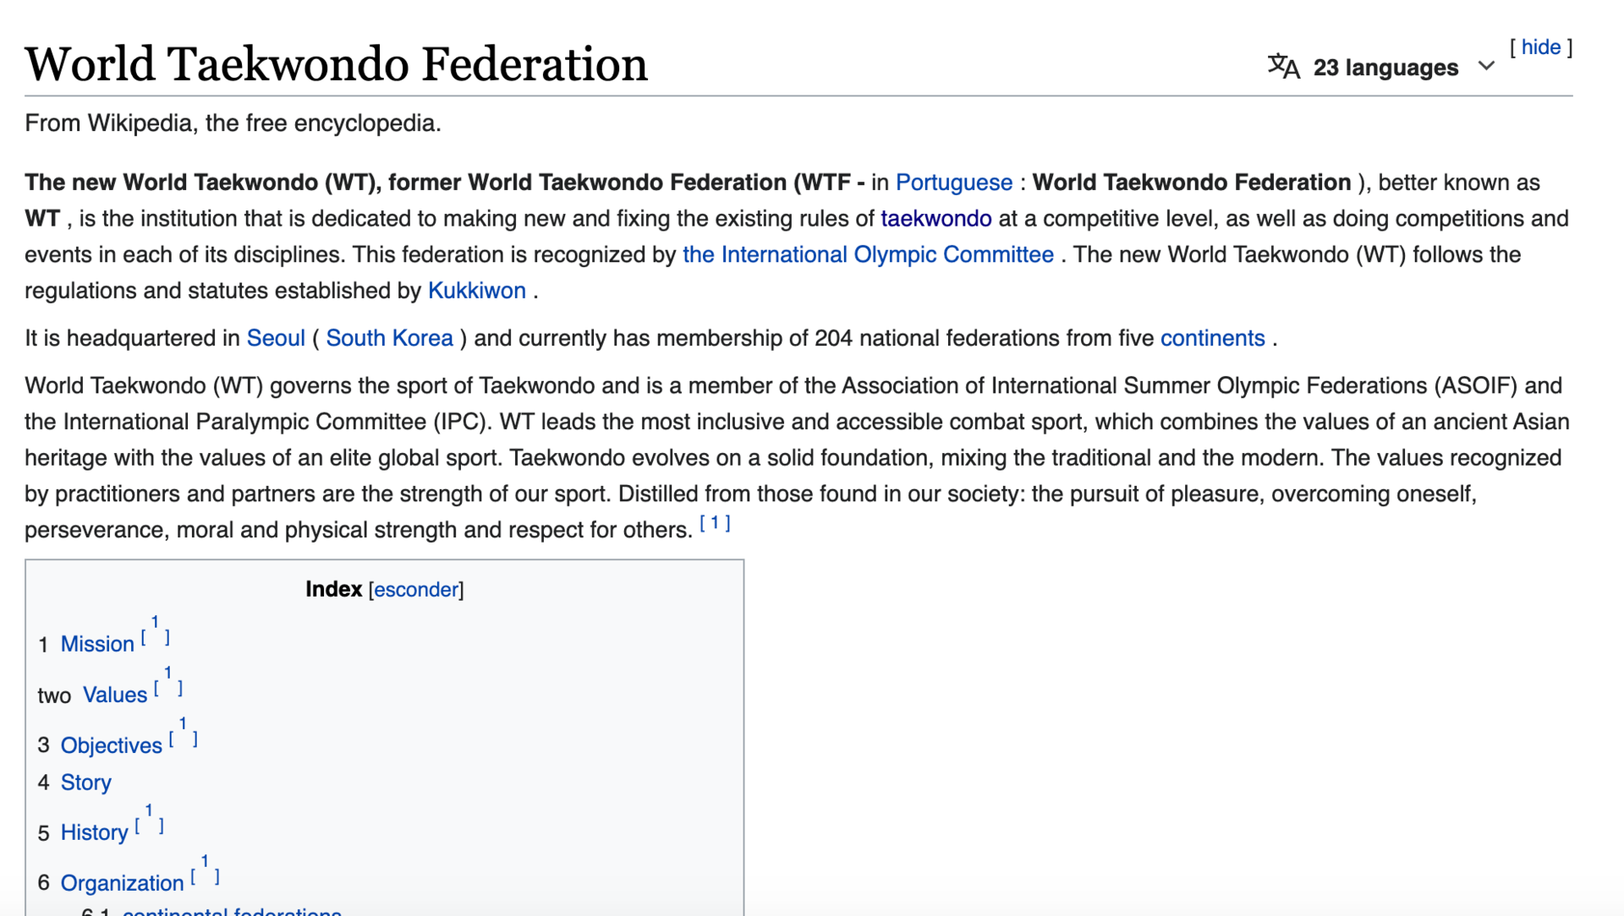Click the bold Index heading
Image resolution: width=1624 pixels, height=916 pixels.
coord(333,589)
